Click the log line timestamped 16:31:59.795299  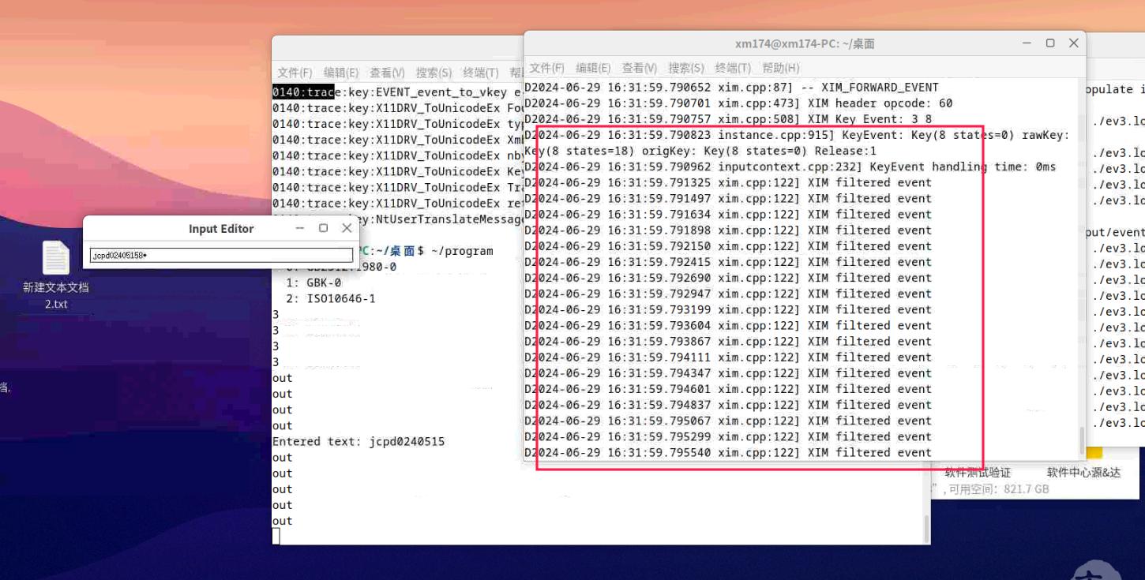728,436
